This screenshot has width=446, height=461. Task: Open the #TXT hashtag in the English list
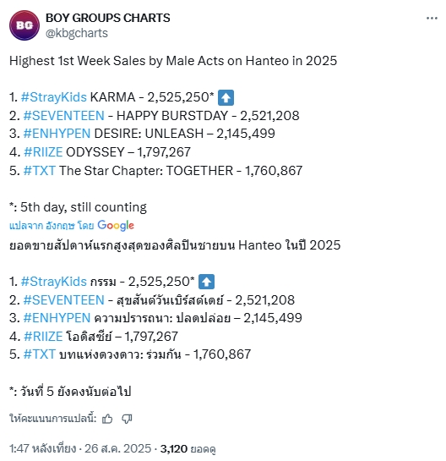pyautogui.click(x=40, y=171)
